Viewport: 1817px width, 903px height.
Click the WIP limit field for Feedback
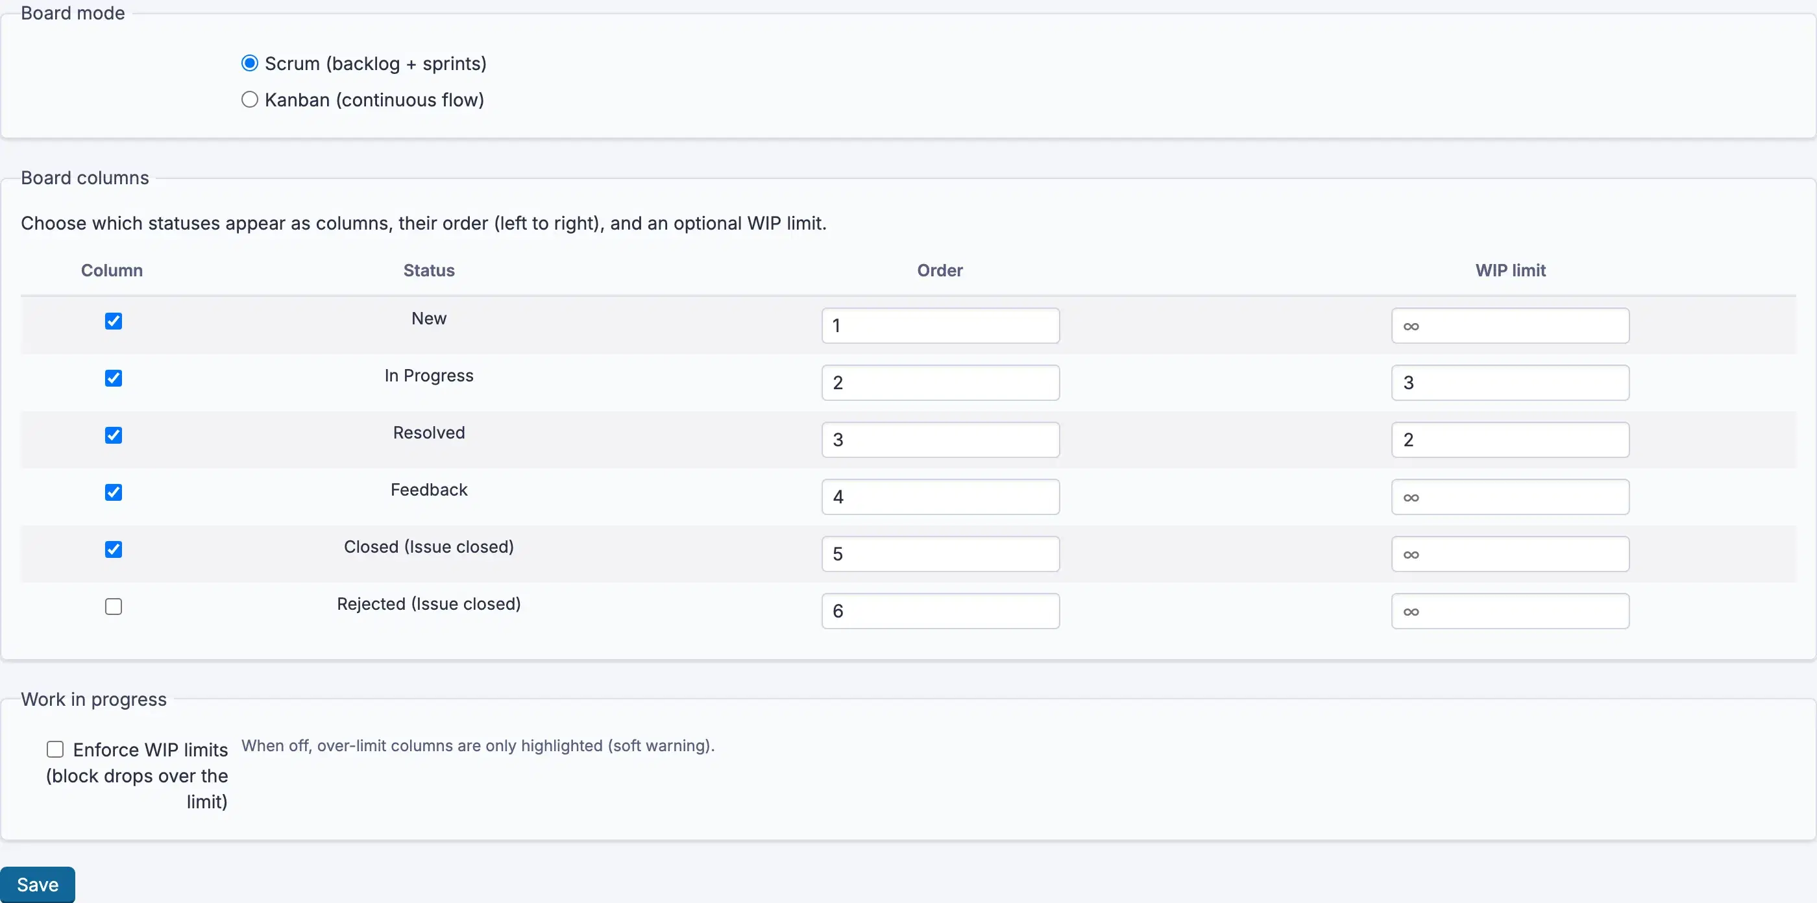tap(1510, 497)
